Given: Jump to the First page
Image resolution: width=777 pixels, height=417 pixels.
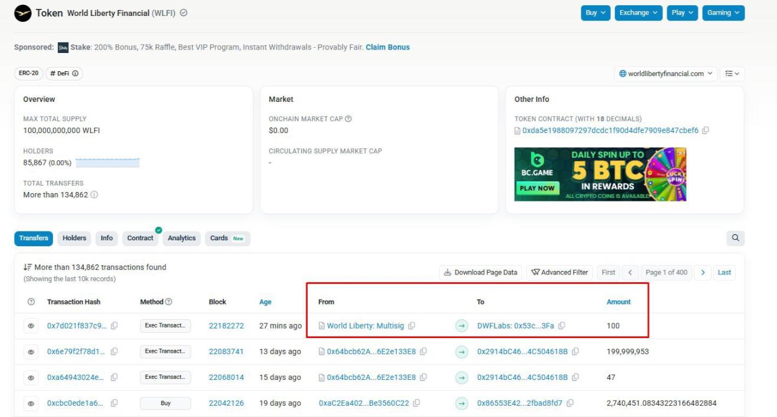Looking at the screenshot, I should click(608, 272).
